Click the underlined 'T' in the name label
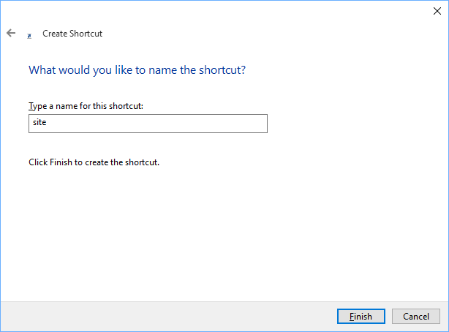449x332 pixels. pos(31,106)
